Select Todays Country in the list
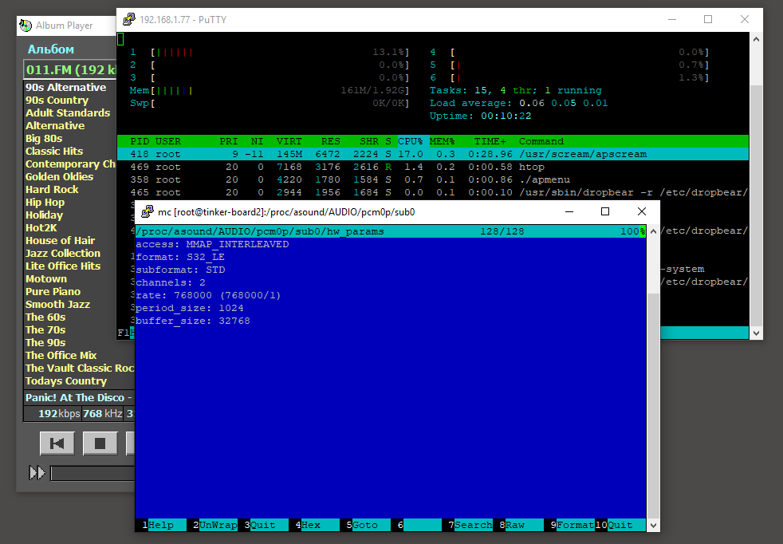The image size is (783, 544). tap(66, 381)
